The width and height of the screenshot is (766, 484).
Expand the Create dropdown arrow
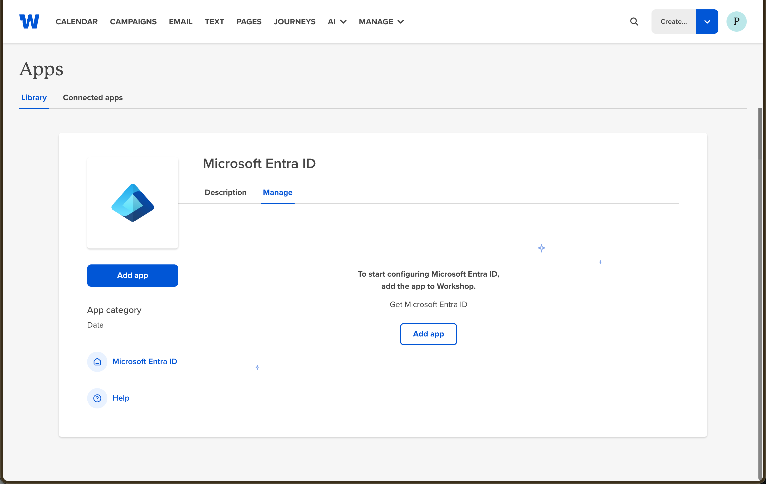707,21
